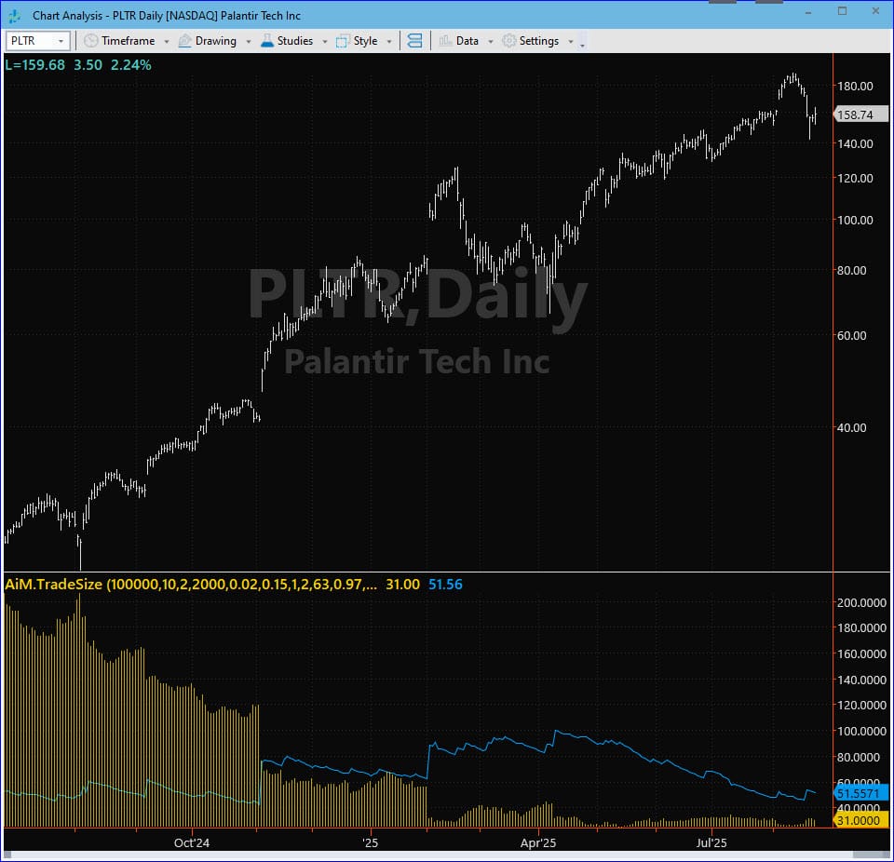Open the Data menu

[467, 41]
